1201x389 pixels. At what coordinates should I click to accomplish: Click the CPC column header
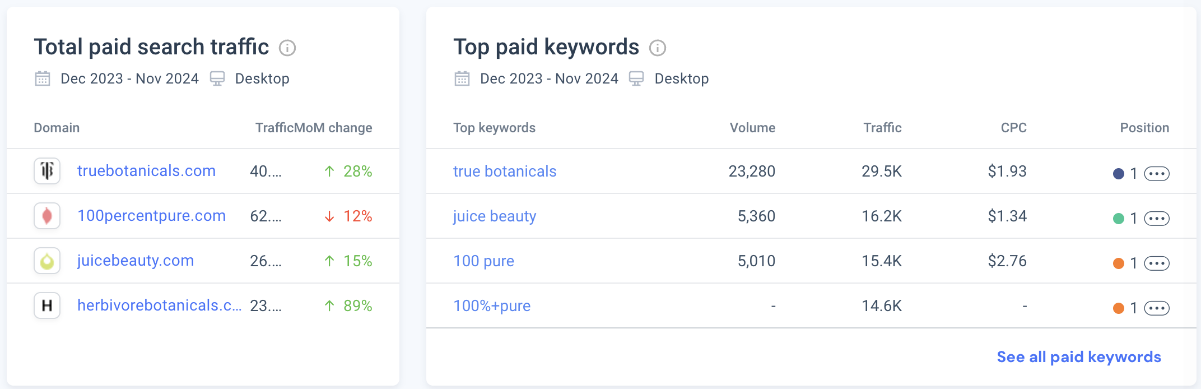(x=1013, y=128)
